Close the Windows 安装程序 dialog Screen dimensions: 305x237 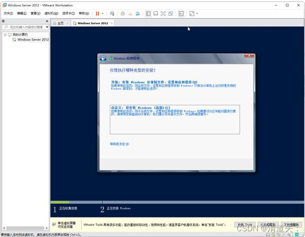(x=249, y=56)
